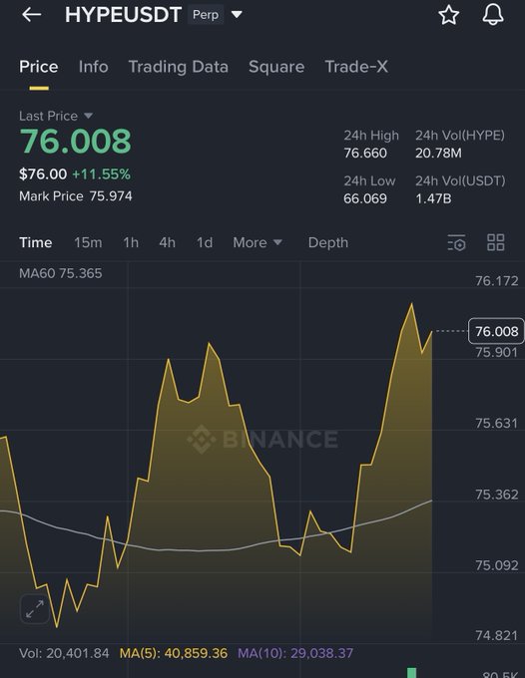This screenshot has width=525, height=678.
Task: Open the More timeframes dropdown
Action: pyautogui.click(x=258, y=242)
